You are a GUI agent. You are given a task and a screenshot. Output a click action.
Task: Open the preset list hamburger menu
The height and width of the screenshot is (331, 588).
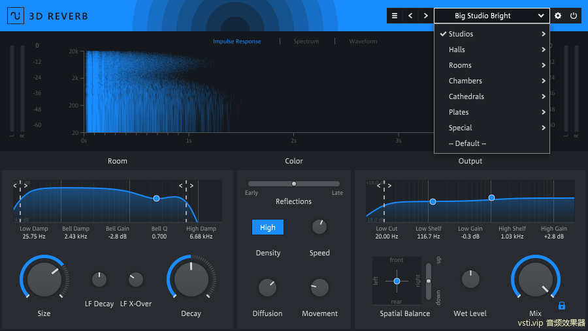click(395, 16)
